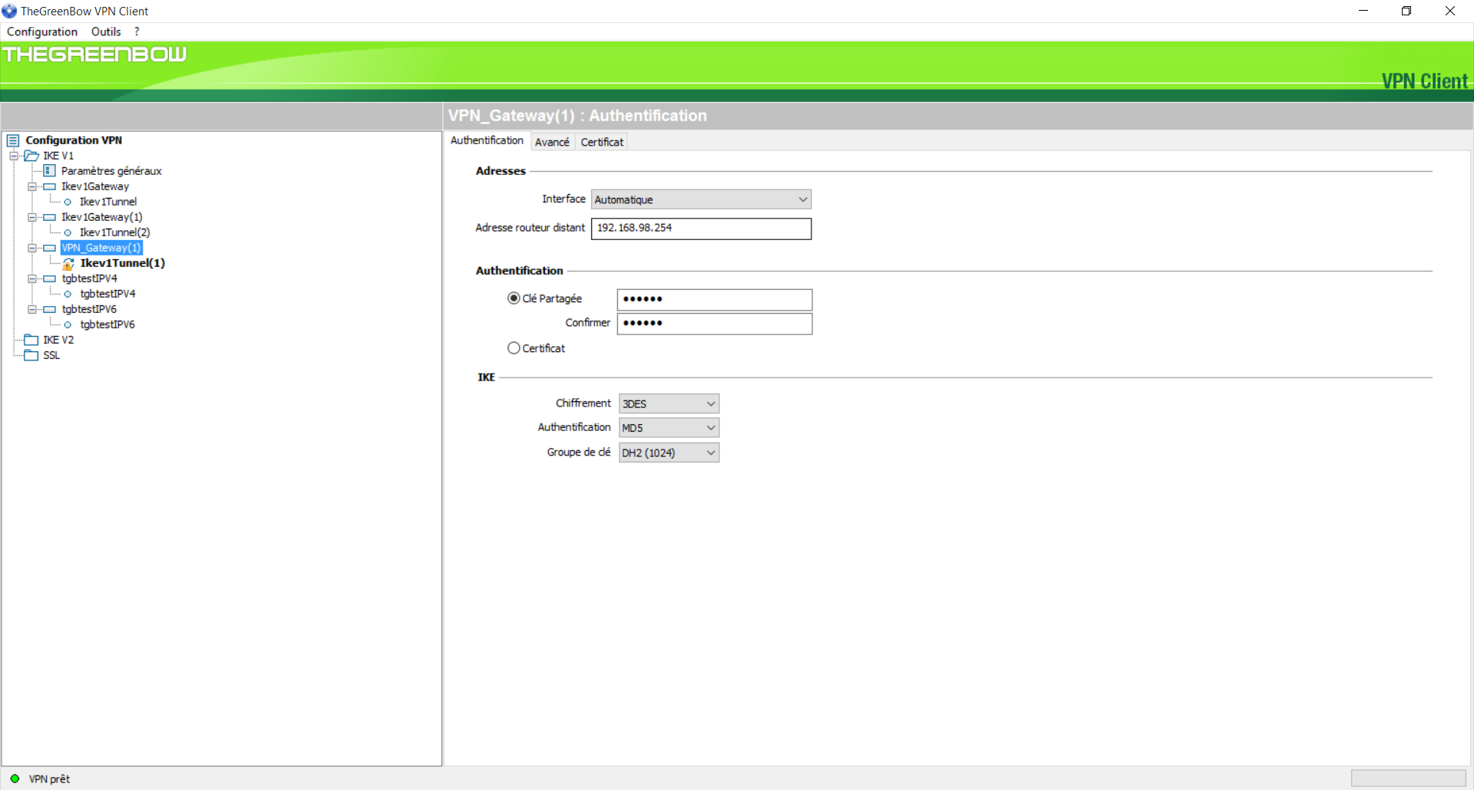Screen dimensions: 1474x790
Task: Click the Ikev1Tunnel(2) circle icon
Action: pyautogui.click(x=68, y=232)
